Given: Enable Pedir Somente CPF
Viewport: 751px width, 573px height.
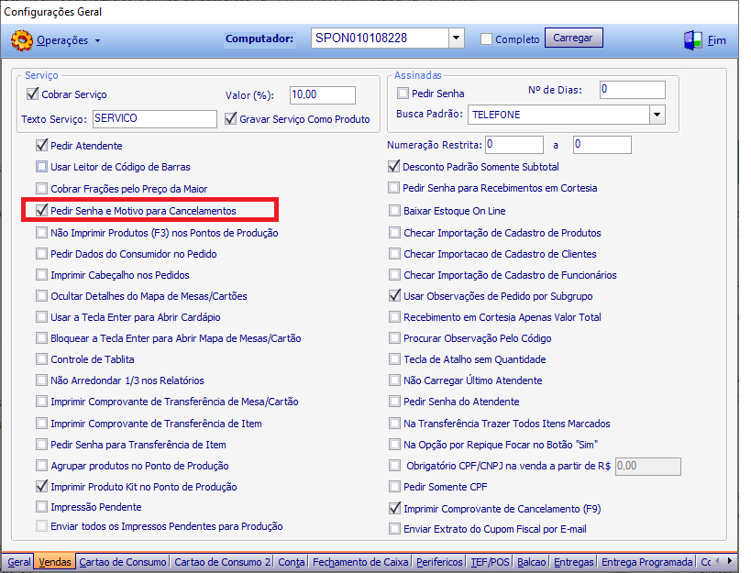Looking at the screenshot, I should (394, 486).
